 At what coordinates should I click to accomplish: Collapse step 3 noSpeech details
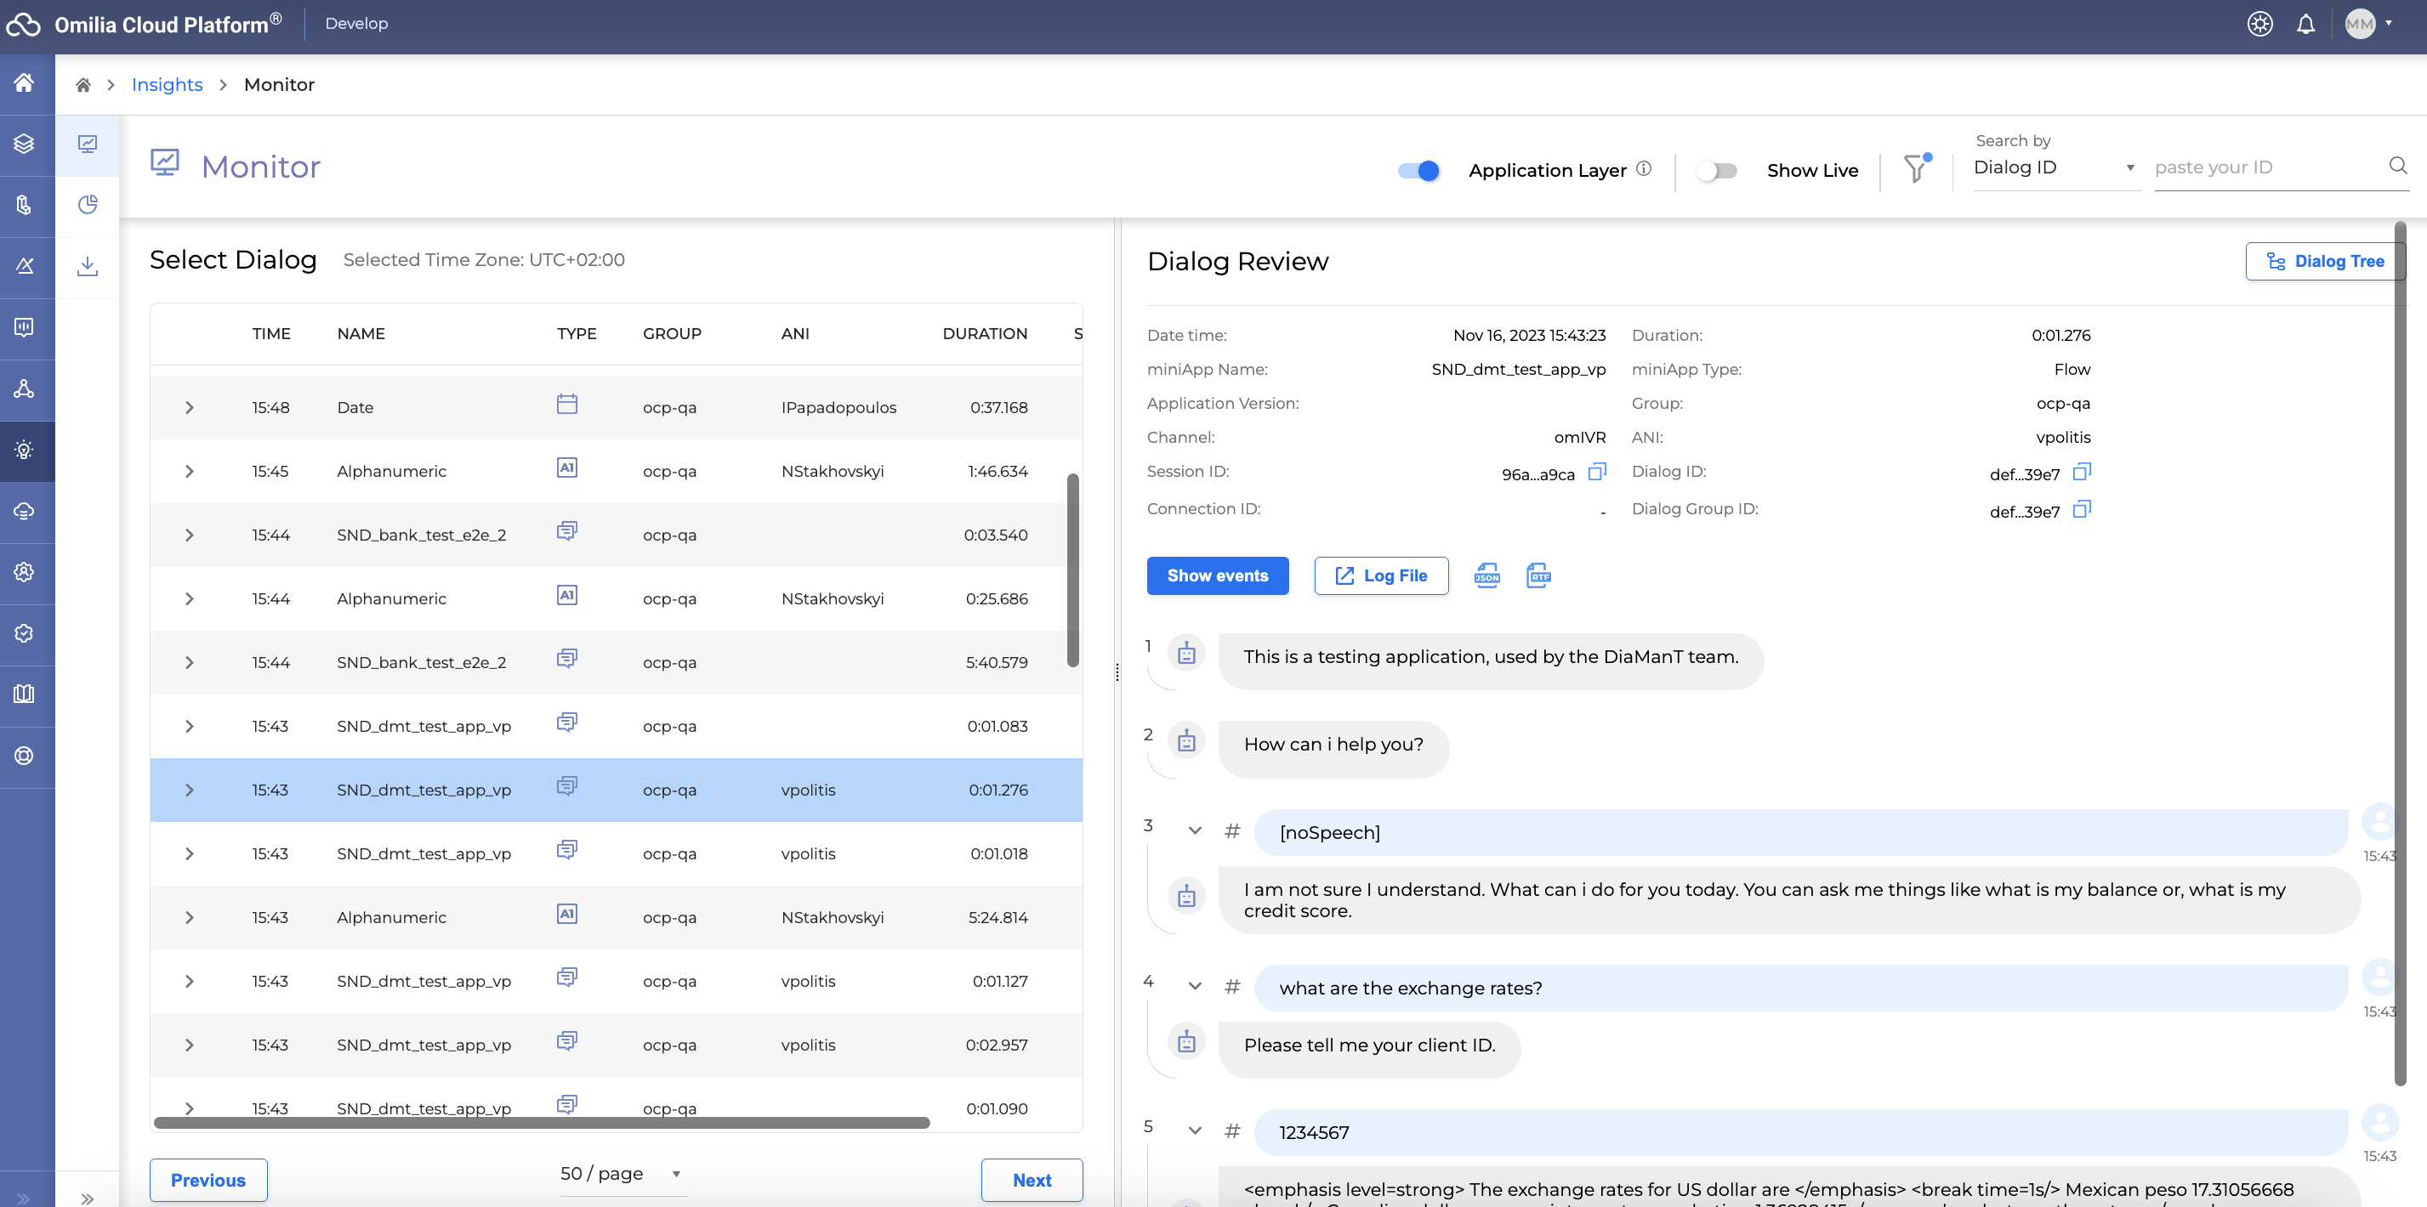[x=1195, y=831]
